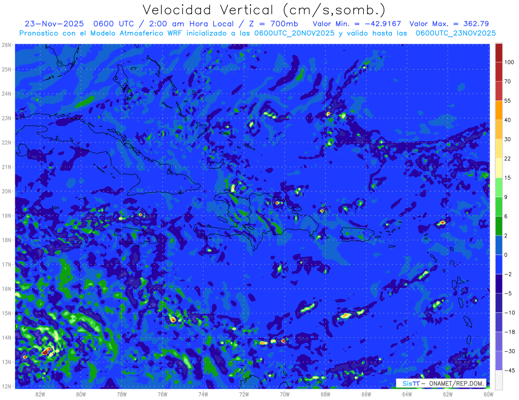
Task: Click the '82W' longitude axis label
Action: pyautogui.click(x=41, y=394)
